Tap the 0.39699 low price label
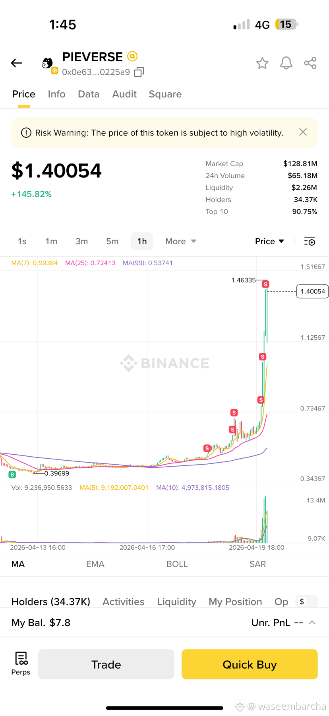The image size is (329, 716). click(57, 473)
